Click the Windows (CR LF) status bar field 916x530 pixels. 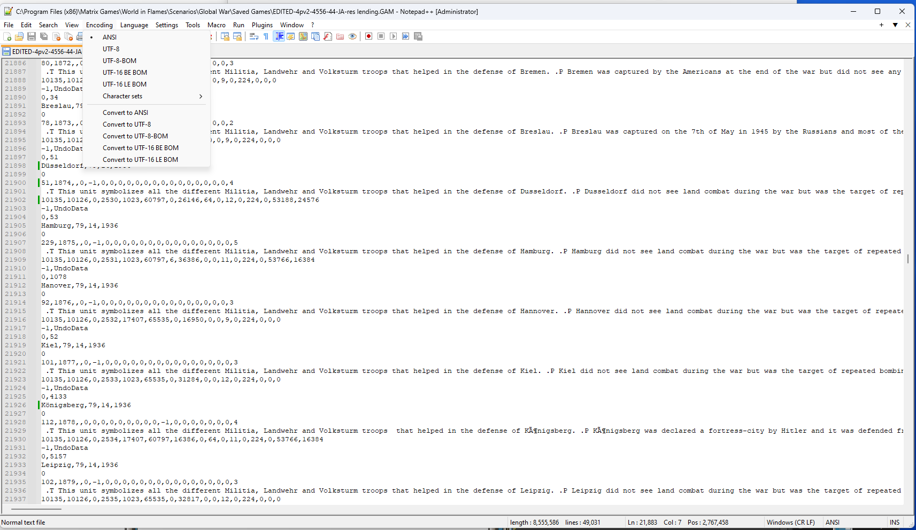coord(791,523)
